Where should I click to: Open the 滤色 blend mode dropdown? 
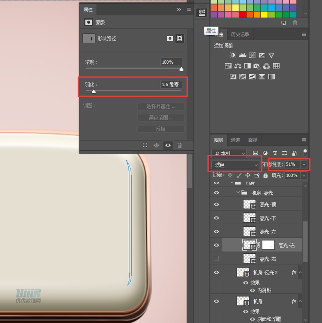pos(235,165)
